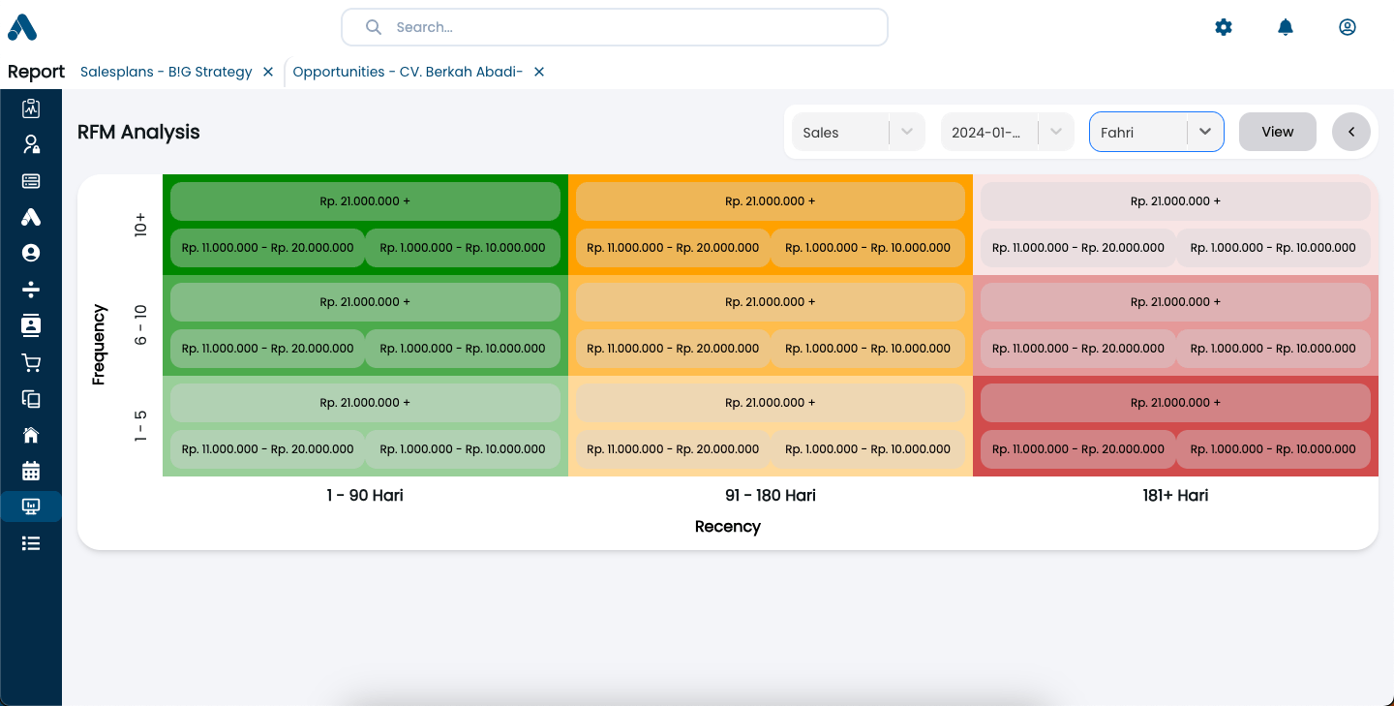Select Rp. 21.000.000 + in 6-10, 91-180 Hari
This screenshot has width=1394, height=706.
[x=771, y=302]
